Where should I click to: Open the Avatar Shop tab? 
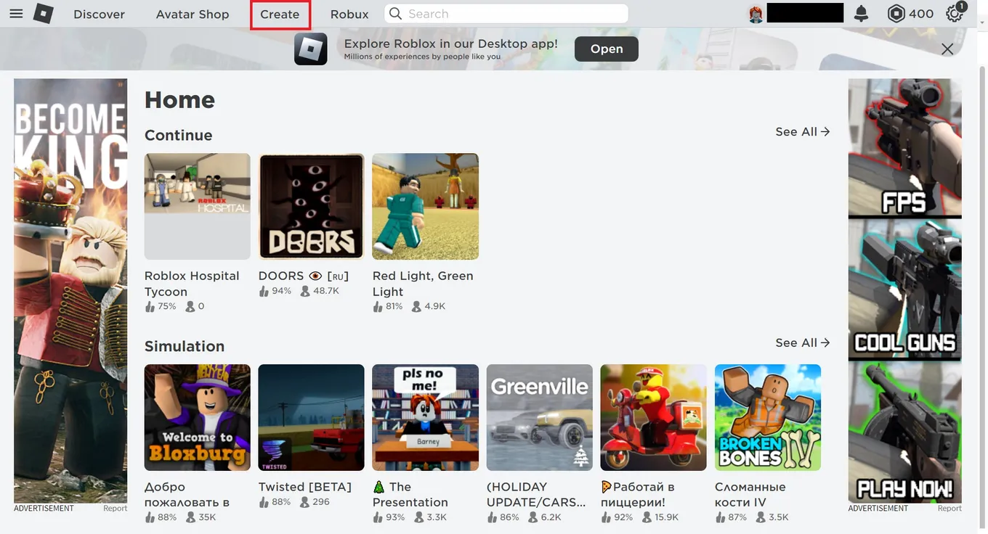point(193,14)
